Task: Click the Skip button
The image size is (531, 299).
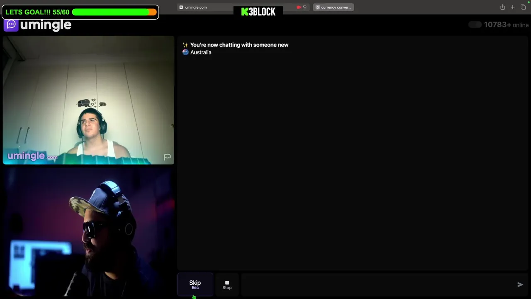Action: [x=195, y=284]
